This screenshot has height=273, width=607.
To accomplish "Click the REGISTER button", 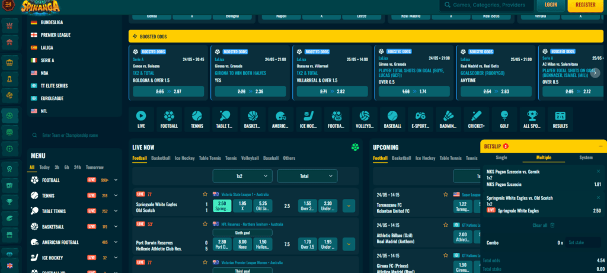I will [x=585, y=5].
